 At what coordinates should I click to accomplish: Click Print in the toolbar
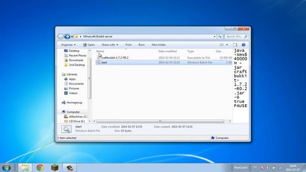pyautogui.click(x=128, y=44)
